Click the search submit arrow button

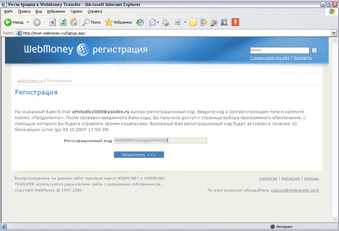(x=314, y=50)
